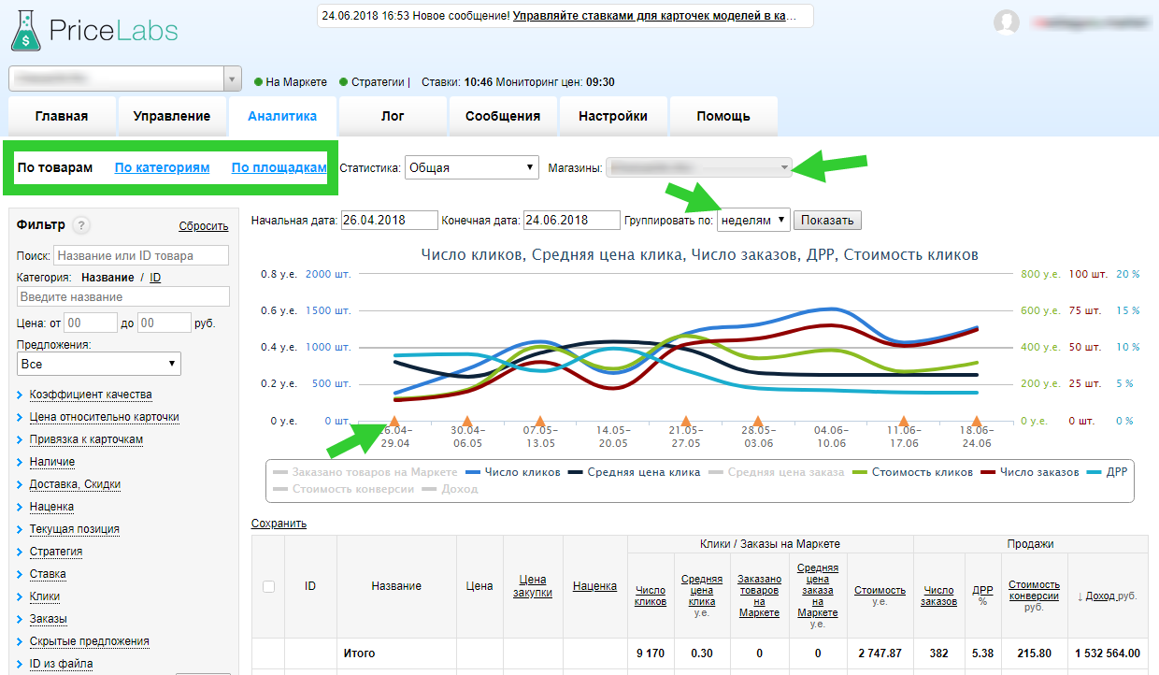Open the Статистика dropdown set to Общая
The image size is (1159, 675).
click(472, 168)
